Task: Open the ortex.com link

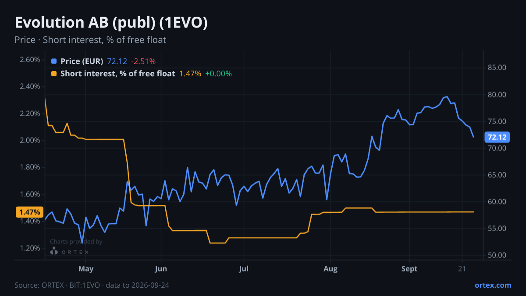Action: 493,285
